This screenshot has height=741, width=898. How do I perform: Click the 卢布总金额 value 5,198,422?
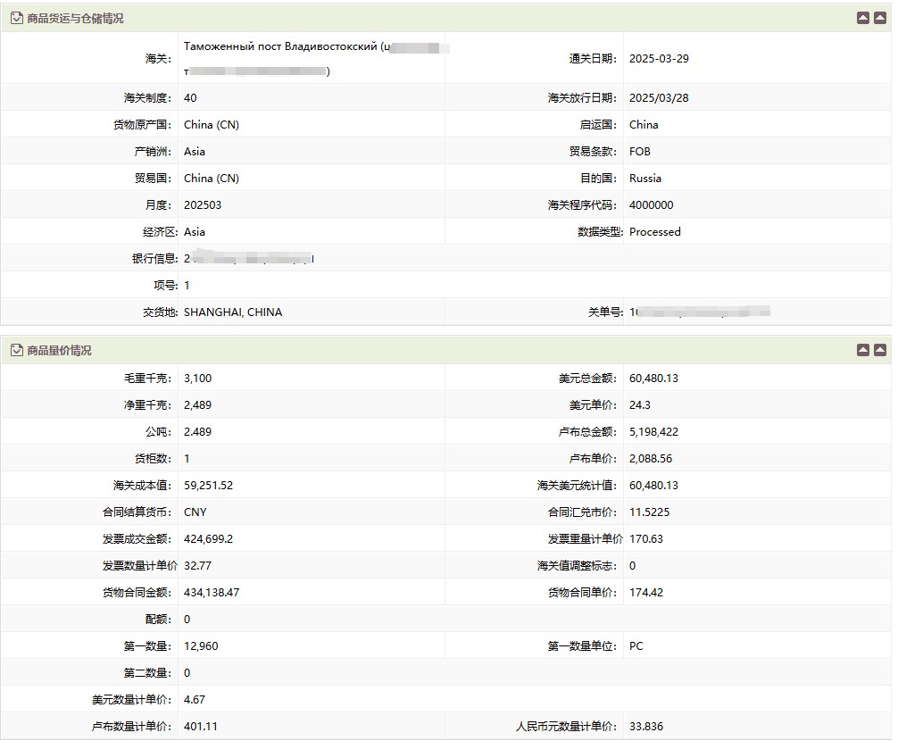tap(659, 432)
